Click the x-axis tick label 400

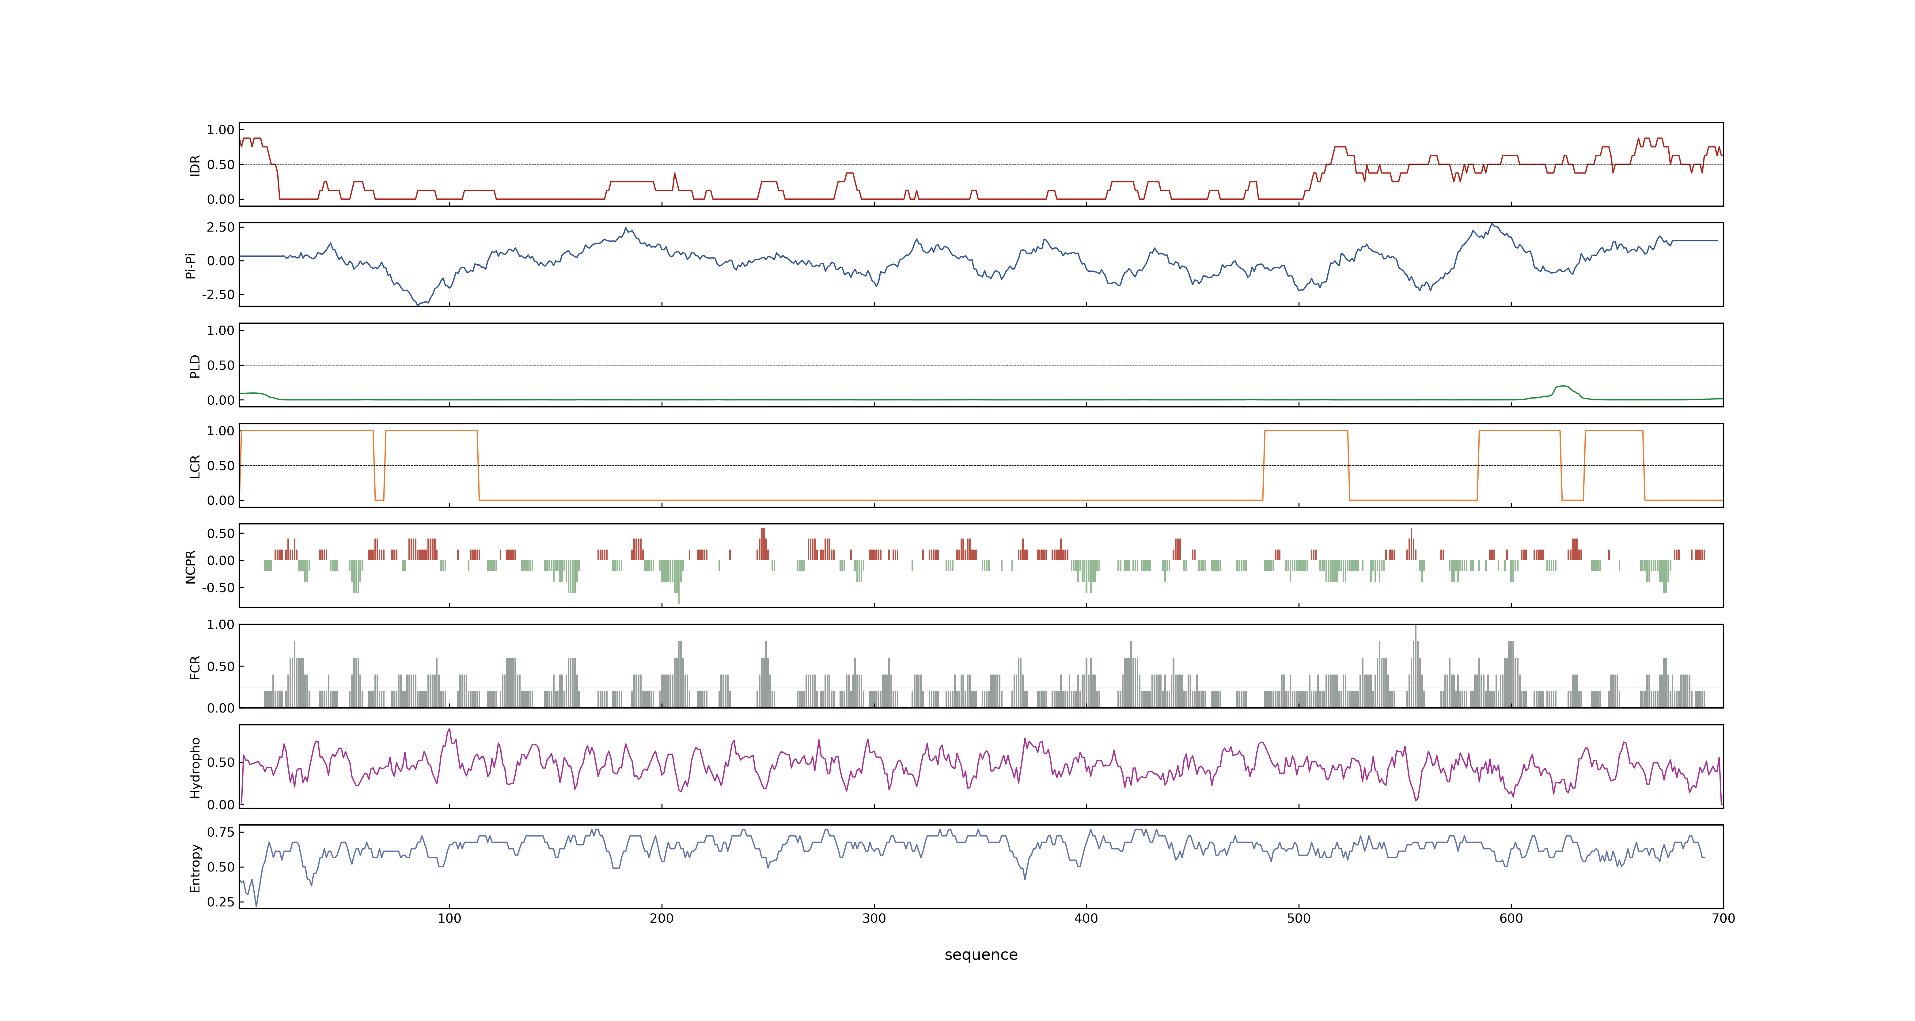tap(1086, 918)
